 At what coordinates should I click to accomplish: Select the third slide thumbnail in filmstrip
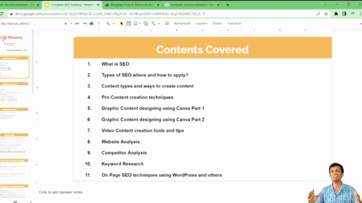(14, 92)
